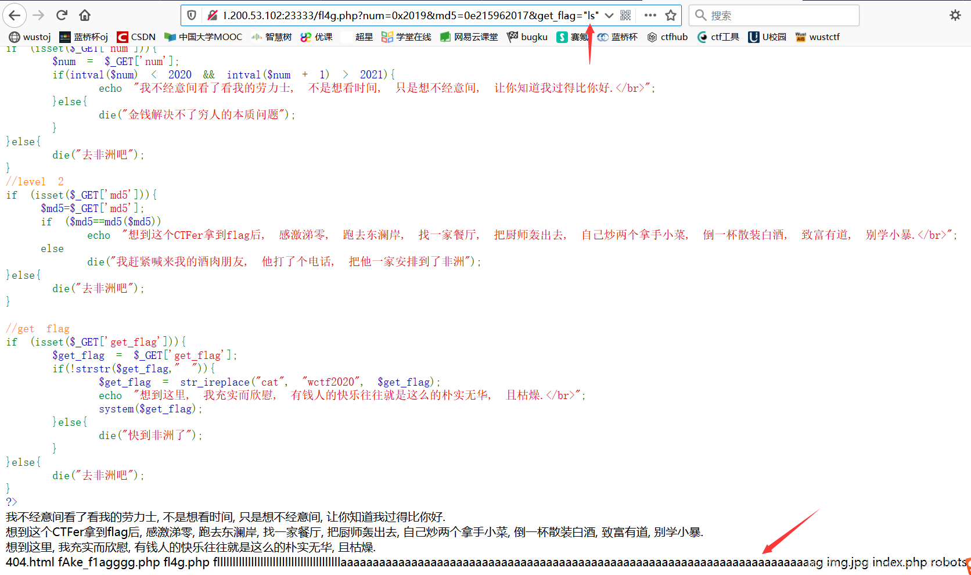
Task: Click the "system($get_flag);" code line
Action: pos(151,409)
